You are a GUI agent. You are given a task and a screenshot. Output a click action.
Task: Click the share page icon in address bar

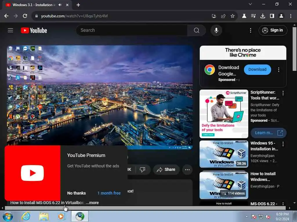223,16
